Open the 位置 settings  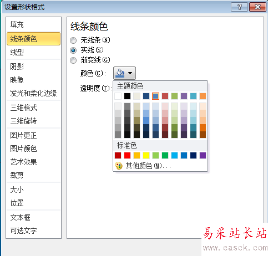pos(33,203)
